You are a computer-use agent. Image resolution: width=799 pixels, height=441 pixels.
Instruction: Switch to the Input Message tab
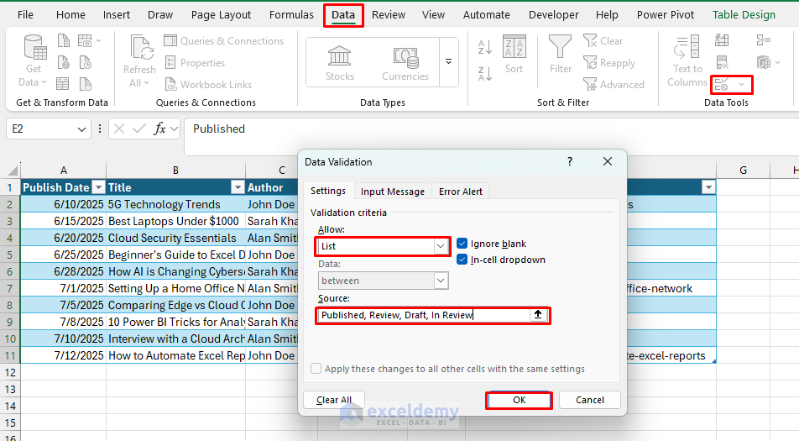(x=393, y=192)
